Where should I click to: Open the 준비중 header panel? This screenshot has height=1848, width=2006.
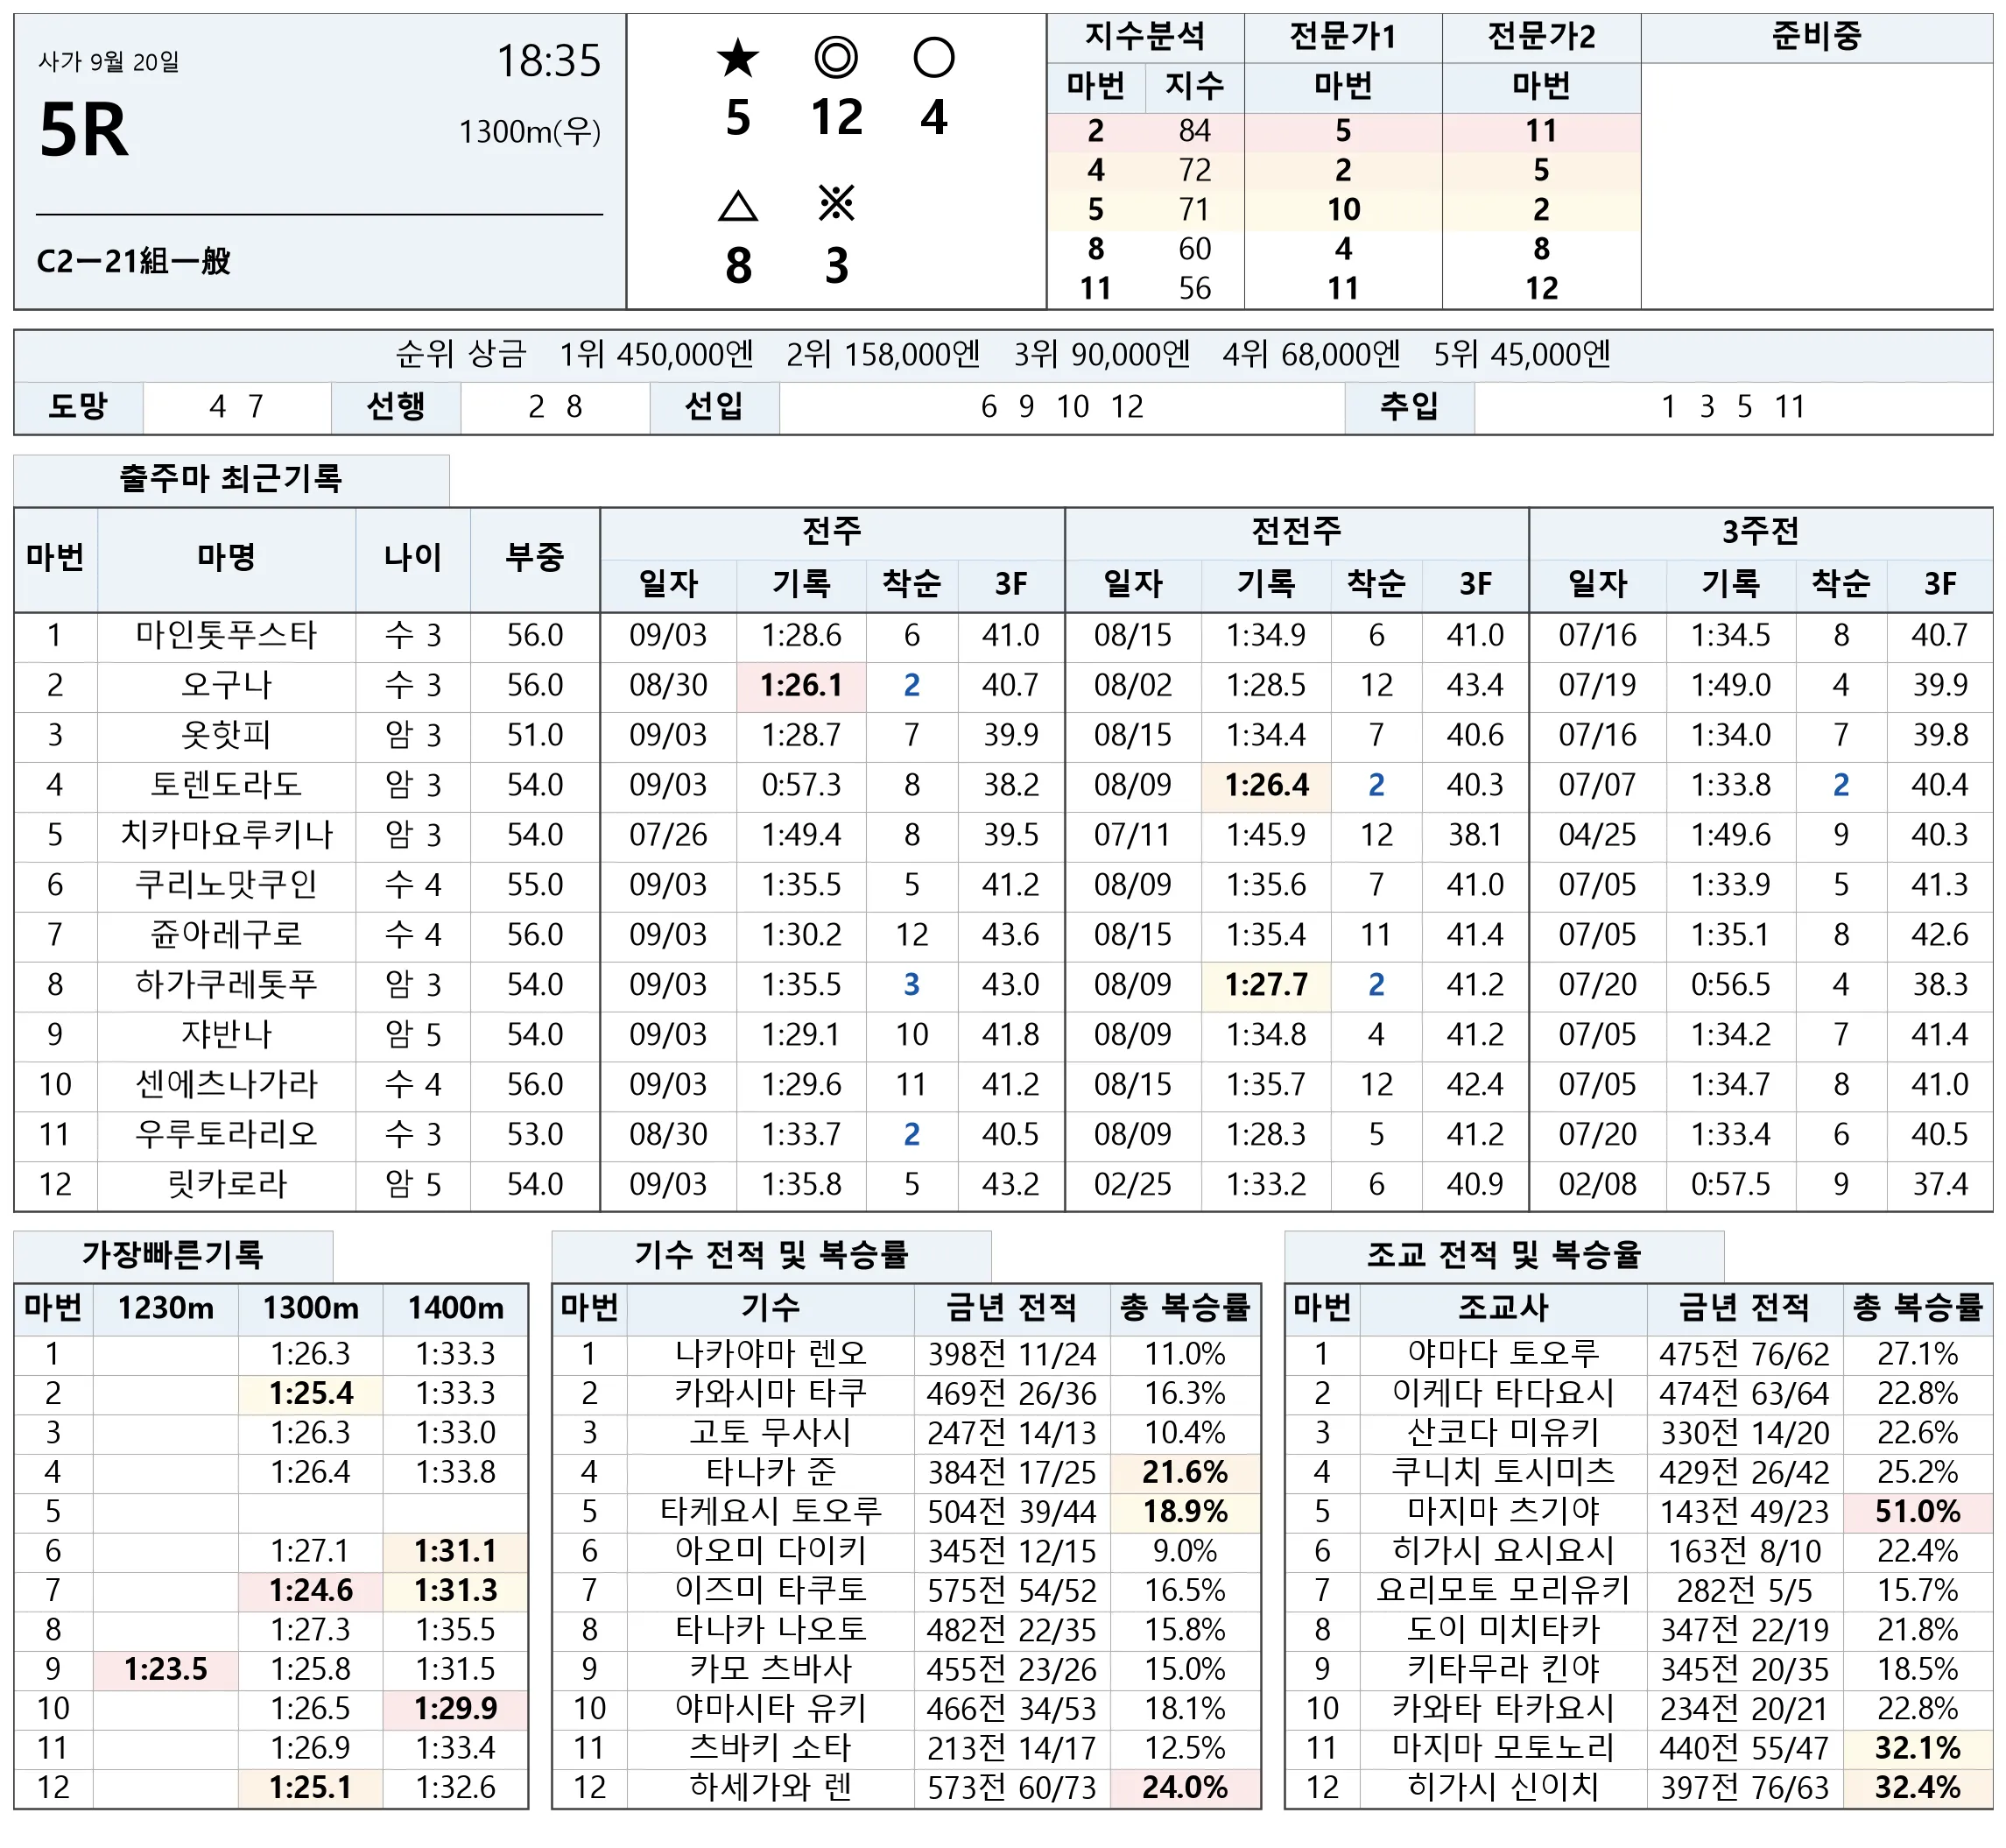click(x=1816, y=37)
